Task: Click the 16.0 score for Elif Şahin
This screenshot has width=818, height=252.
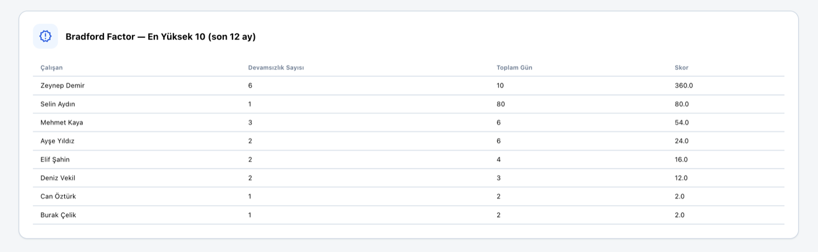Action: click(x=681, y=160)
